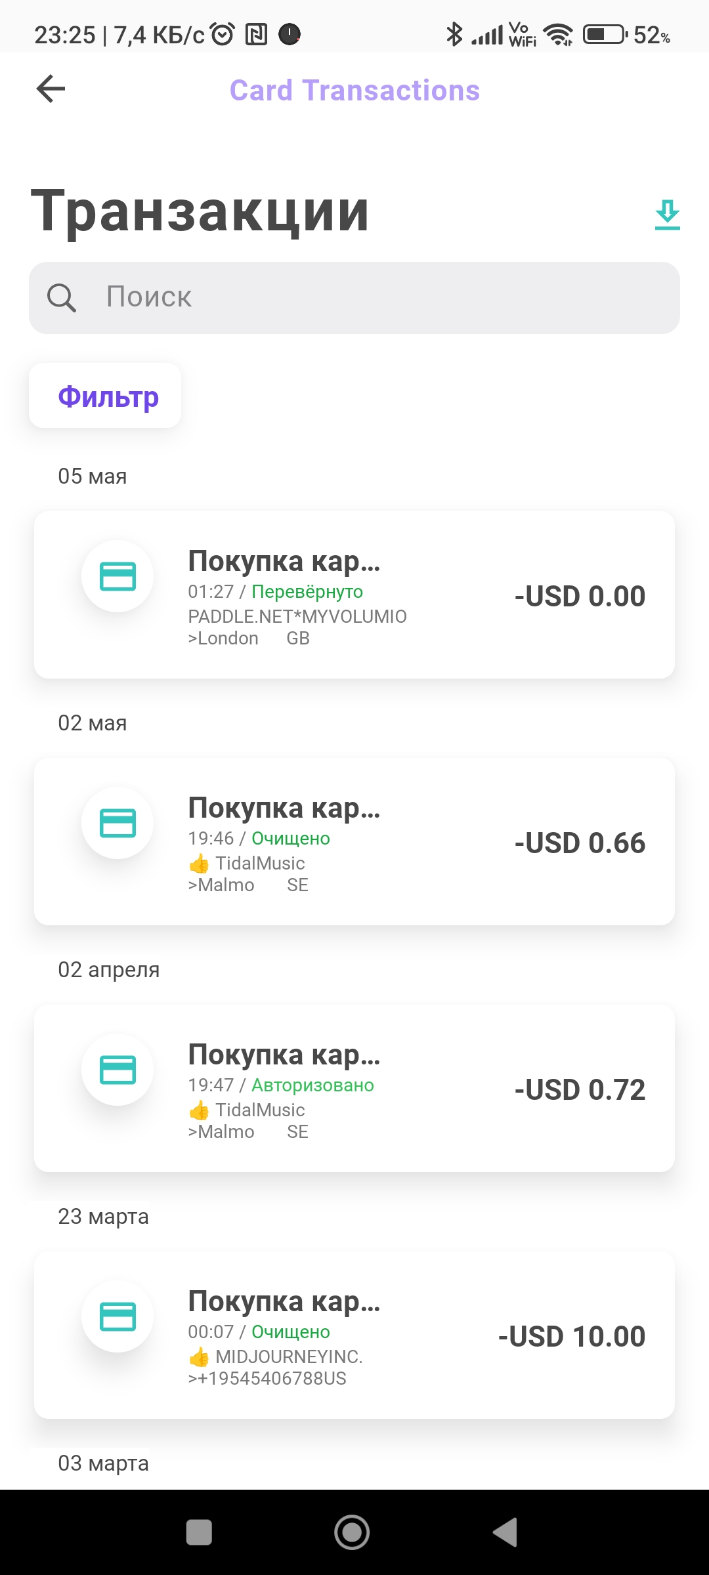Tap the Перевёрнуто status label

(x=307, y=592)
